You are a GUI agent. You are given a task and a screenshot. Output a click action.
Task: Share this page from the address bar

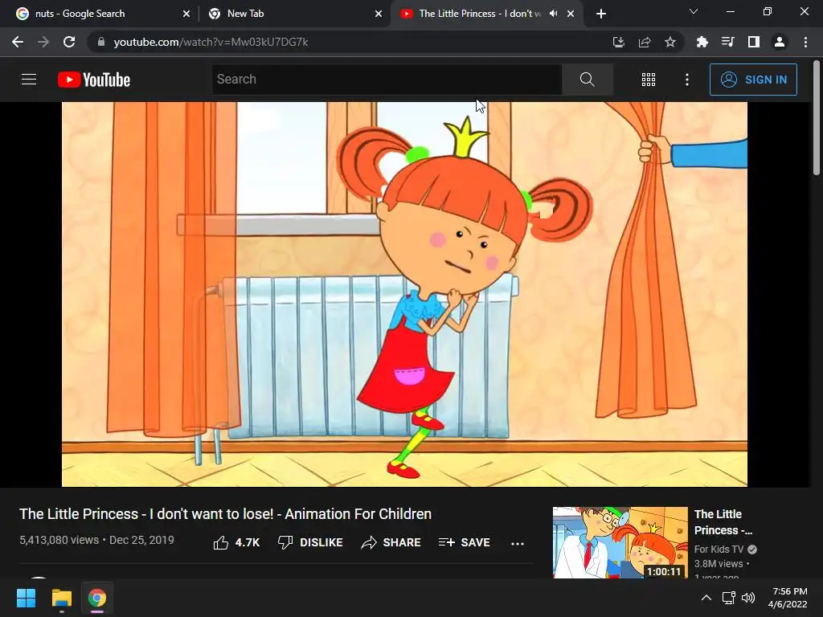click(x=645, y=42)
